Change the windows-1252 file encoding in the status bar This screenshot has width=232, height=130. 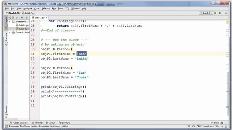[211, 126]
